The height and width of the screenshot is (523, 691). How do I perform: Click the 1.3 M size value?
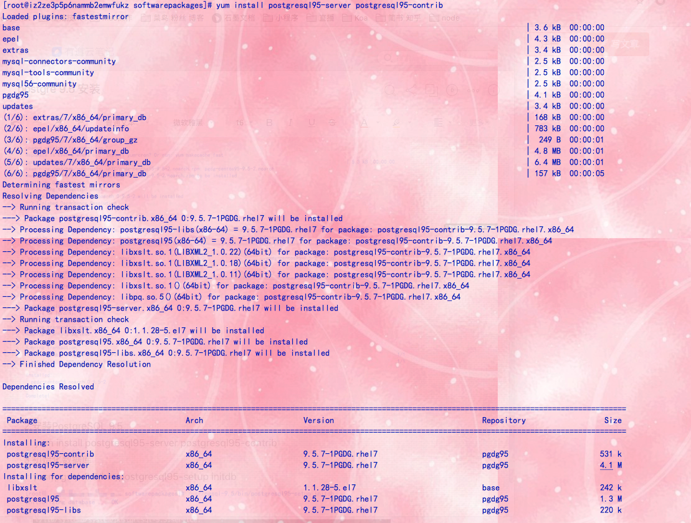pos(611,499)
